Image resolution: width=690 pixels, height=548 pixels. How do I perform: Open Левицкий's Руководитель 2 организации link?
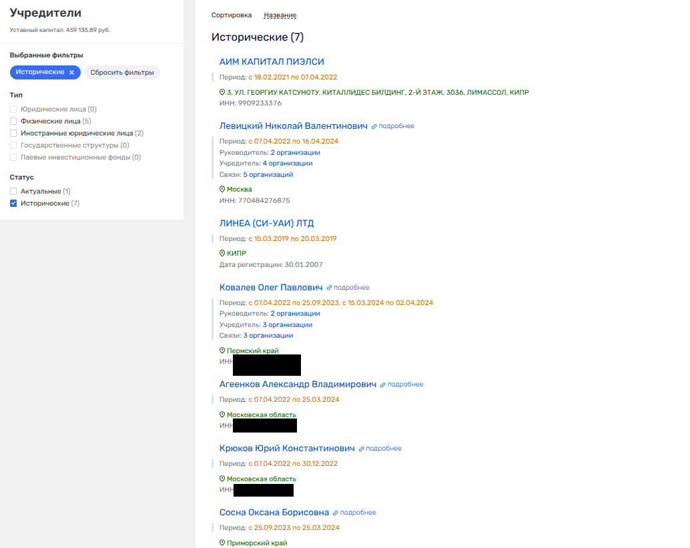pyautogui.click(x=295, y=153)
